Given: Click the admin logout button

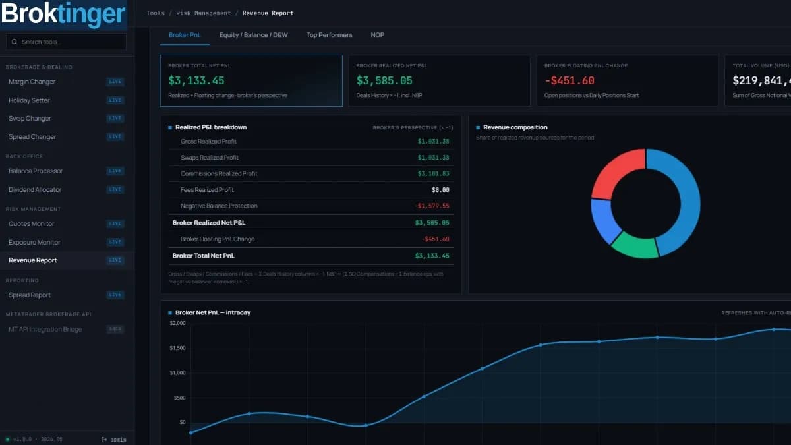Looking at the screenshot, I should (x=114, y=440).
